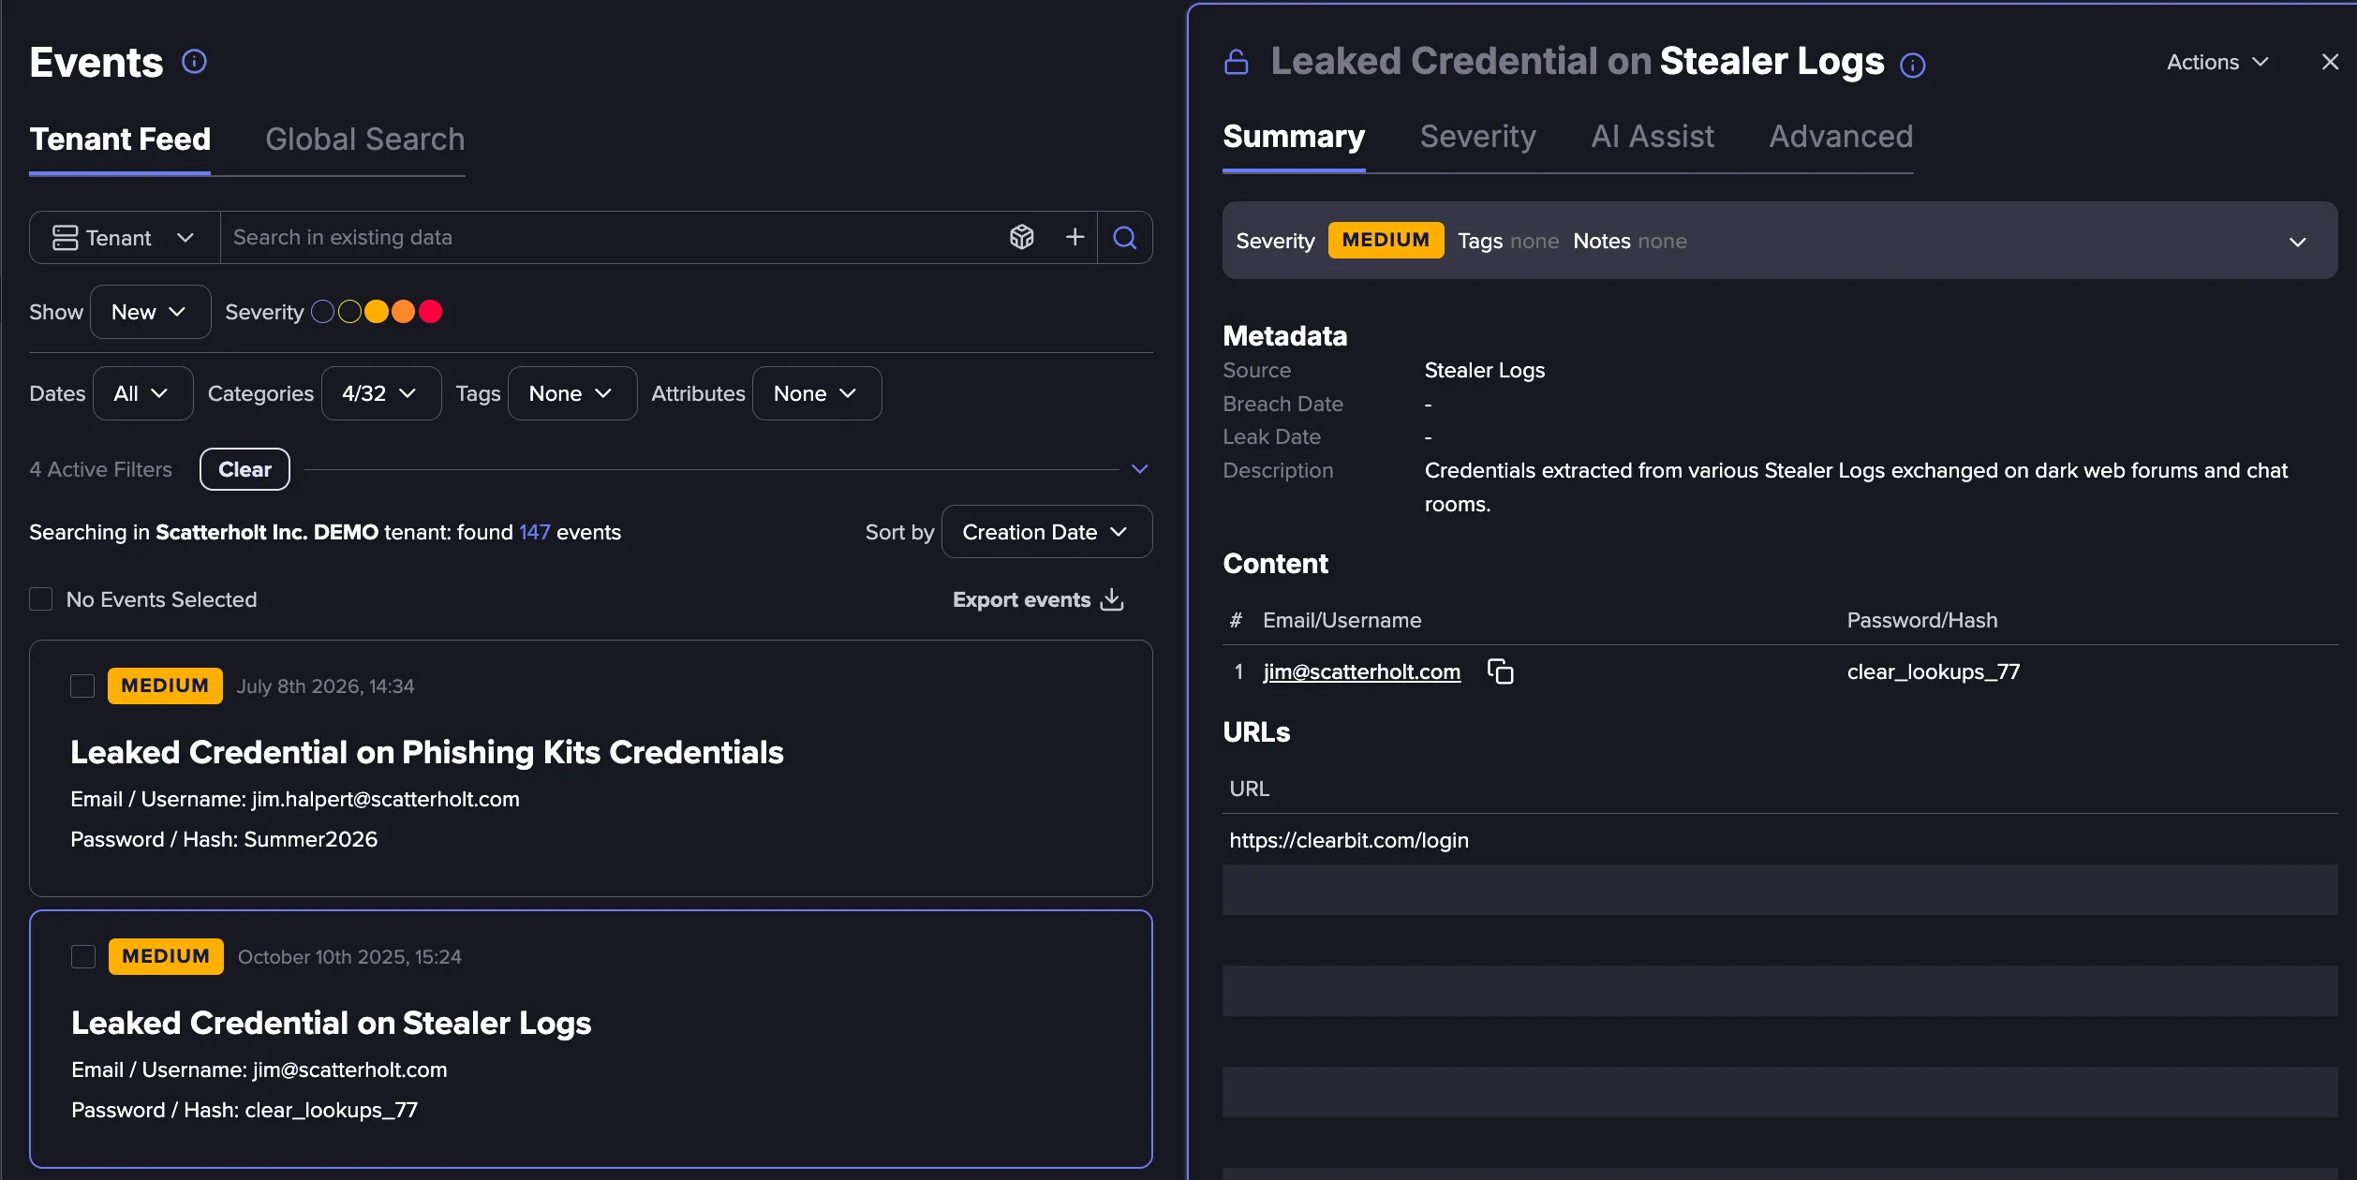Close the event detail panel

2330,62
